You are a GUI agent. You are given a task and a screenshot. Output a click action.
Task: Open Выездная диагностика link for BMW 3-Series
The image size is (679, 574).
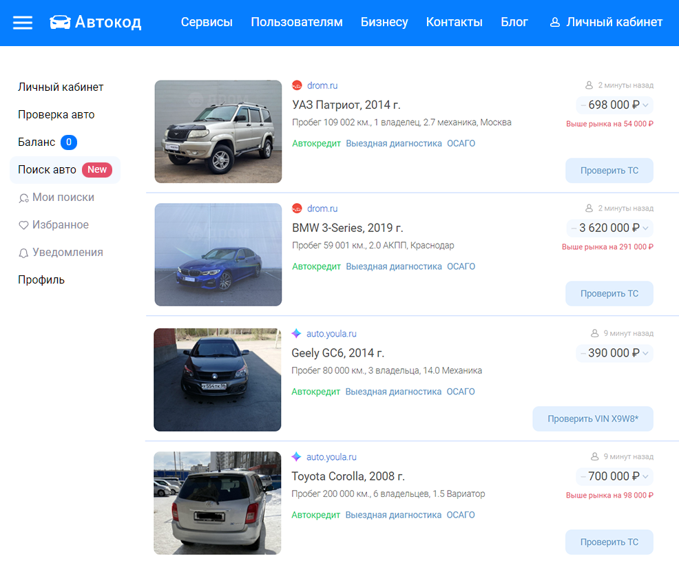tap(394, 266)
